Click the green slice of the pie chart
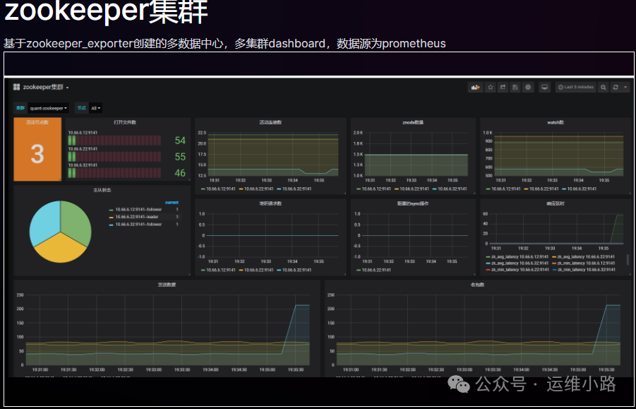Image resolution: width=636 pixels, height=409 pixels. click(x=76, y=221)
